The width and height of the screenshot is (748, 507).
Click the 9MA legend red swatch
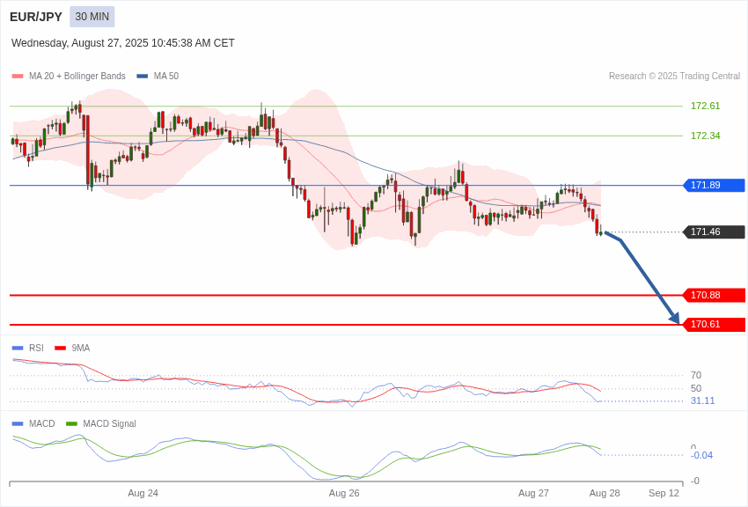(60, 349)
